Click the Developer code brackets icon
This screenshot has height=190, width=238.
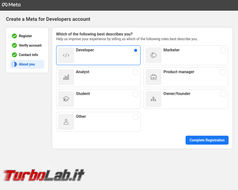click(x=66, y=55)
